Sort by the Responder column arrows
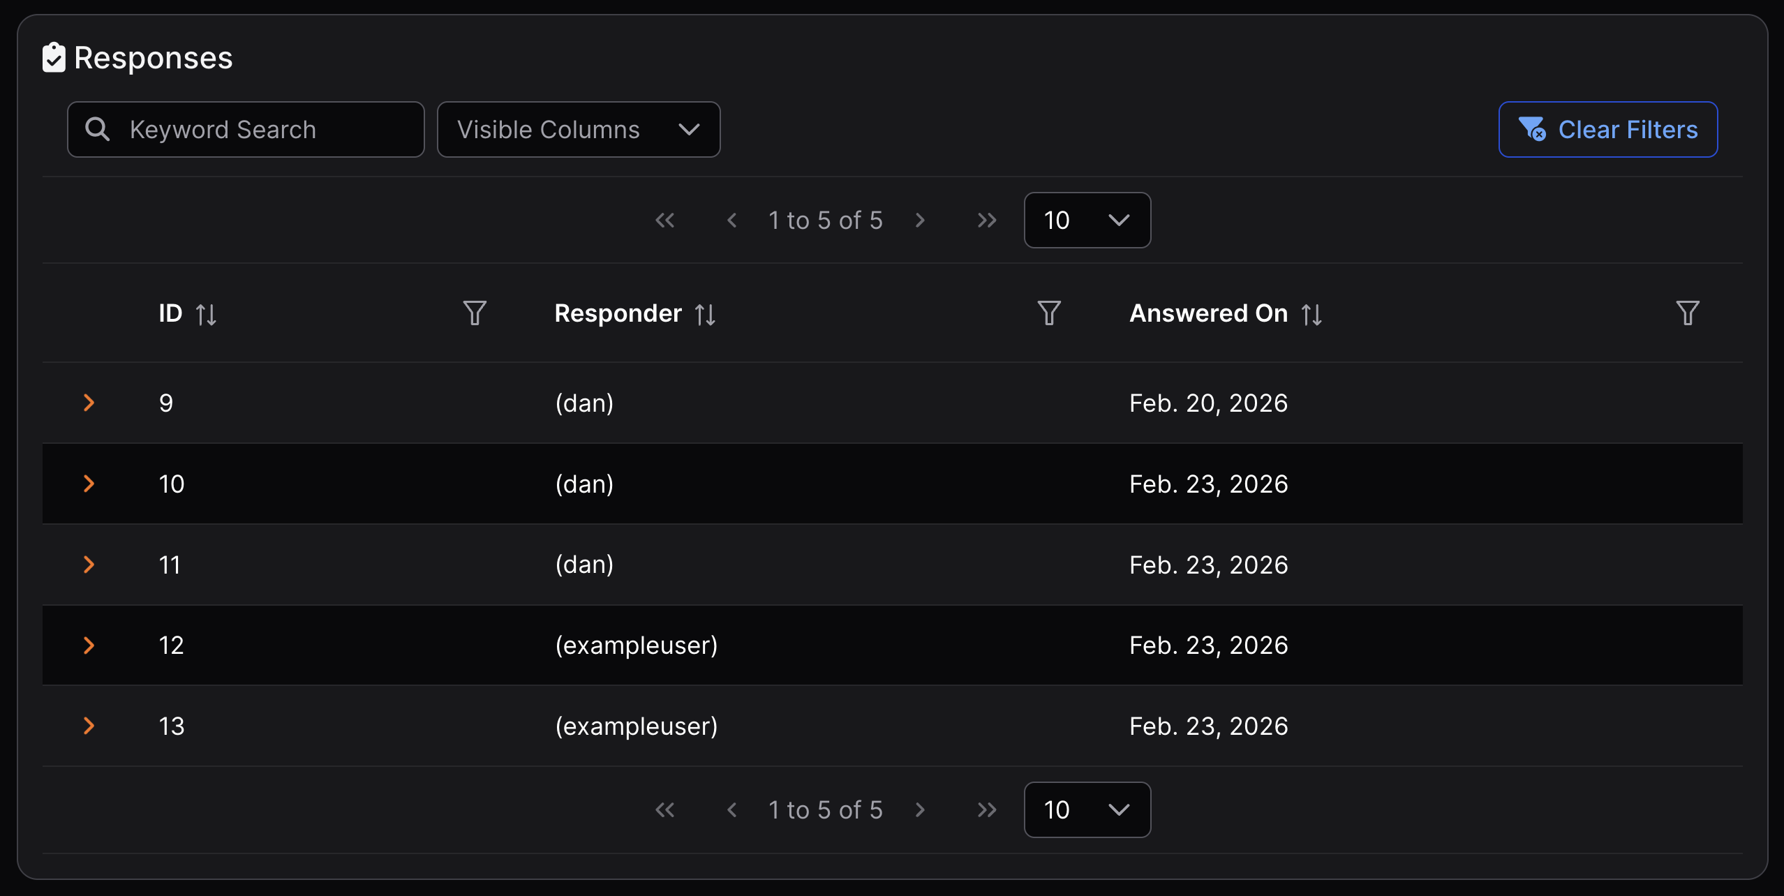Viewport: 1784px width, 896px height. tap(705, 315)
